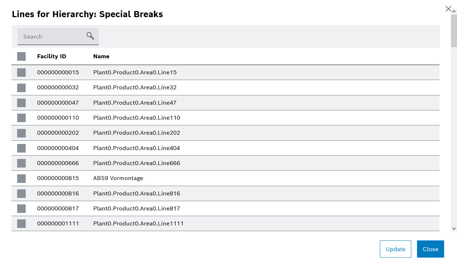Check the checkbox for line 000000000404
457x269 pixels.
click(x=21, y=148)
